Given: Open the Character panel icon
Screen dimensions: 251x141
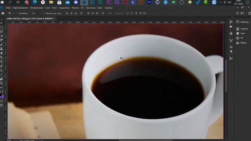Looking at the screenshot, I should pos(231,47).
